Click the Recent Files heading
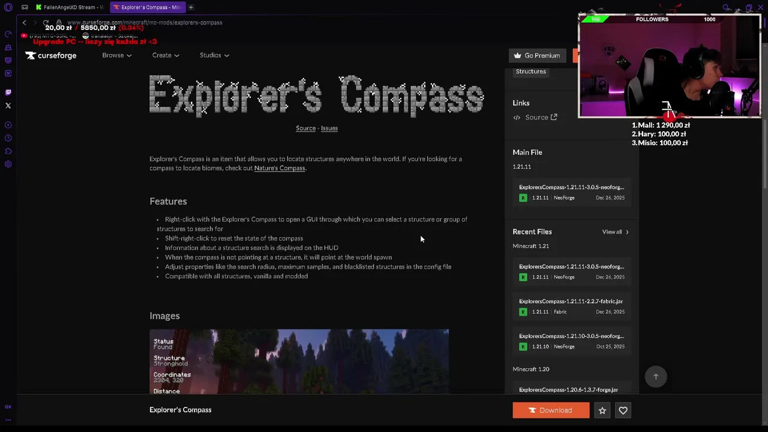This screenshot has width=768, height=432. 532,232
